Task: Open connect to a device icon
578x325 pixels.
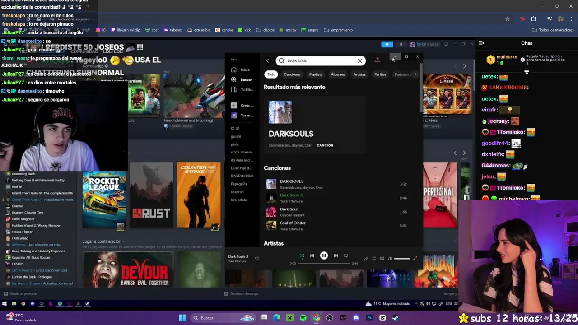Action: (x=382, y=259)
